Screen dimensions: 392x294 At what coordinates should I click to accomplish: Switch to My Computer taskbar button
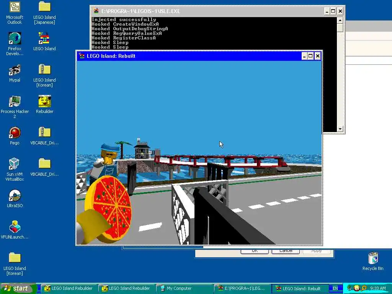tap(184, 288)
